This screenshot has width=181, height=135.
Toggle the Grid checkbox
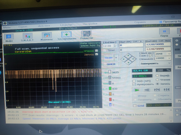click(x=134, y=105)
